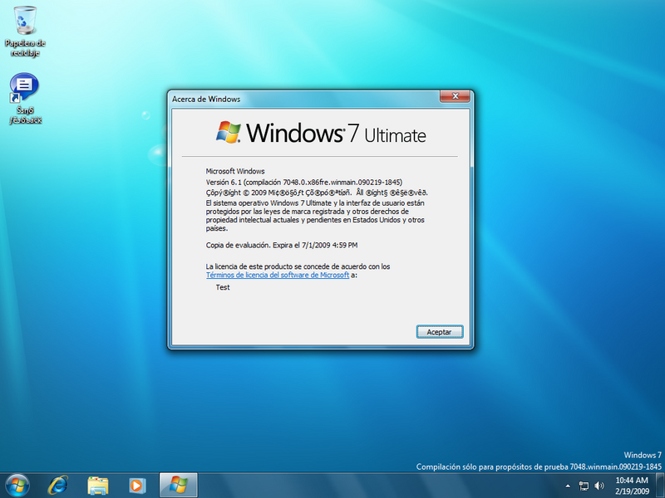Viewport: 665px width, 498px height.
Task: Select the Send feedback desktop shortcut
Action: 25,98
